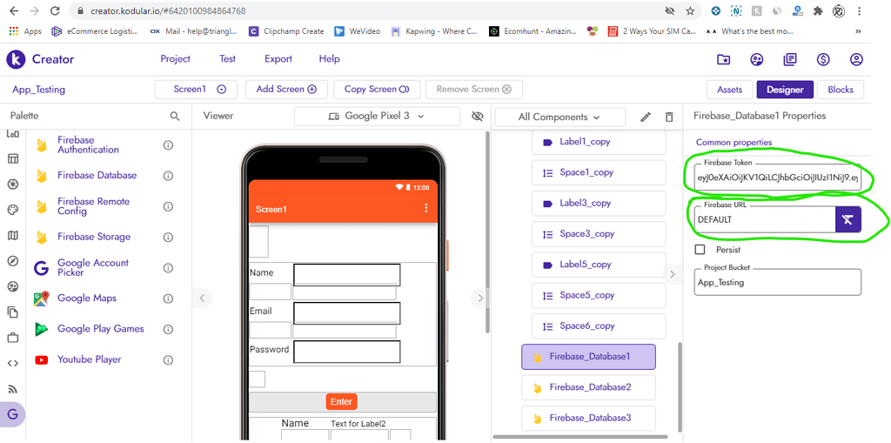The height and width of the screenshot is (443, 891).
Task: Click the browser address bar URL
Action: (168, 10)
